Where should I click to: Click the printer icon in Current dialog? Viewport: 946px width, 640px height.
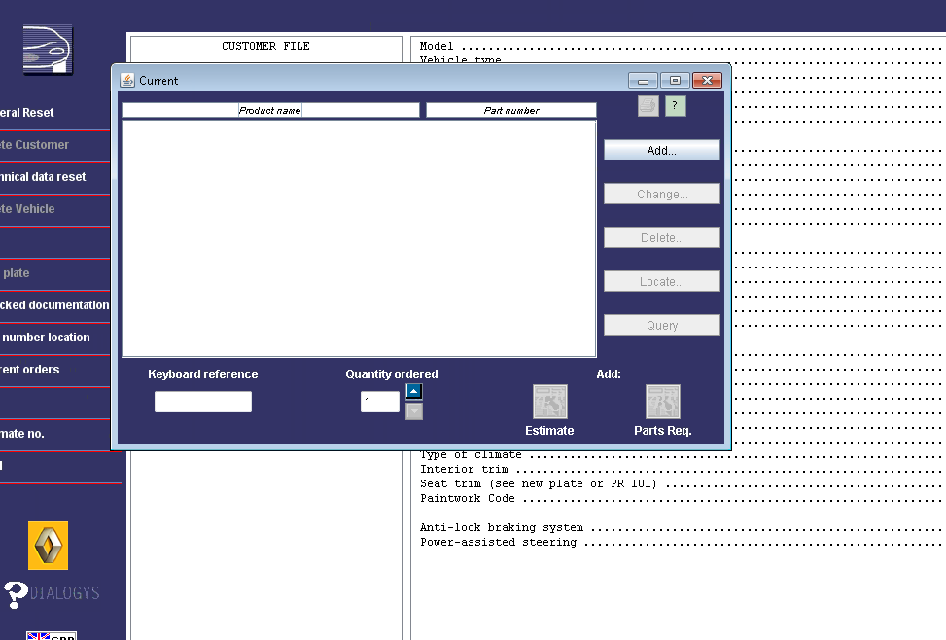point(648,106)
